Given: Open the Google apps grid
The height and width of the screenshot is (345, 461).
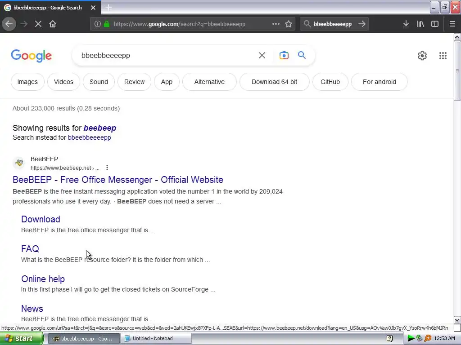Looking at the screenshot, I should click(x=443, y=55).
